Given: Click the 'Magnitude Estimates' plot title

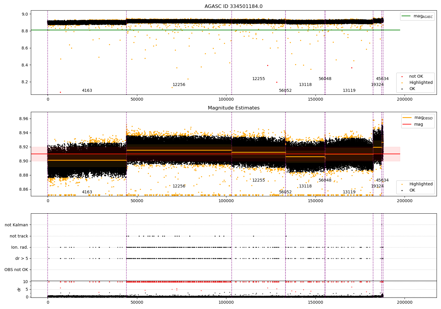Looking at the screenshot, I should click(233, 108).
